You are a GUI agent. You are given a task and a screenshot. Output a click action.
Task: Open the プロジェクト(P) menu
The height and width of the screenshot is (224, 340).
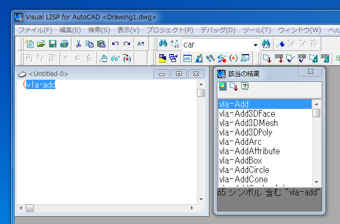pos(170,30)
